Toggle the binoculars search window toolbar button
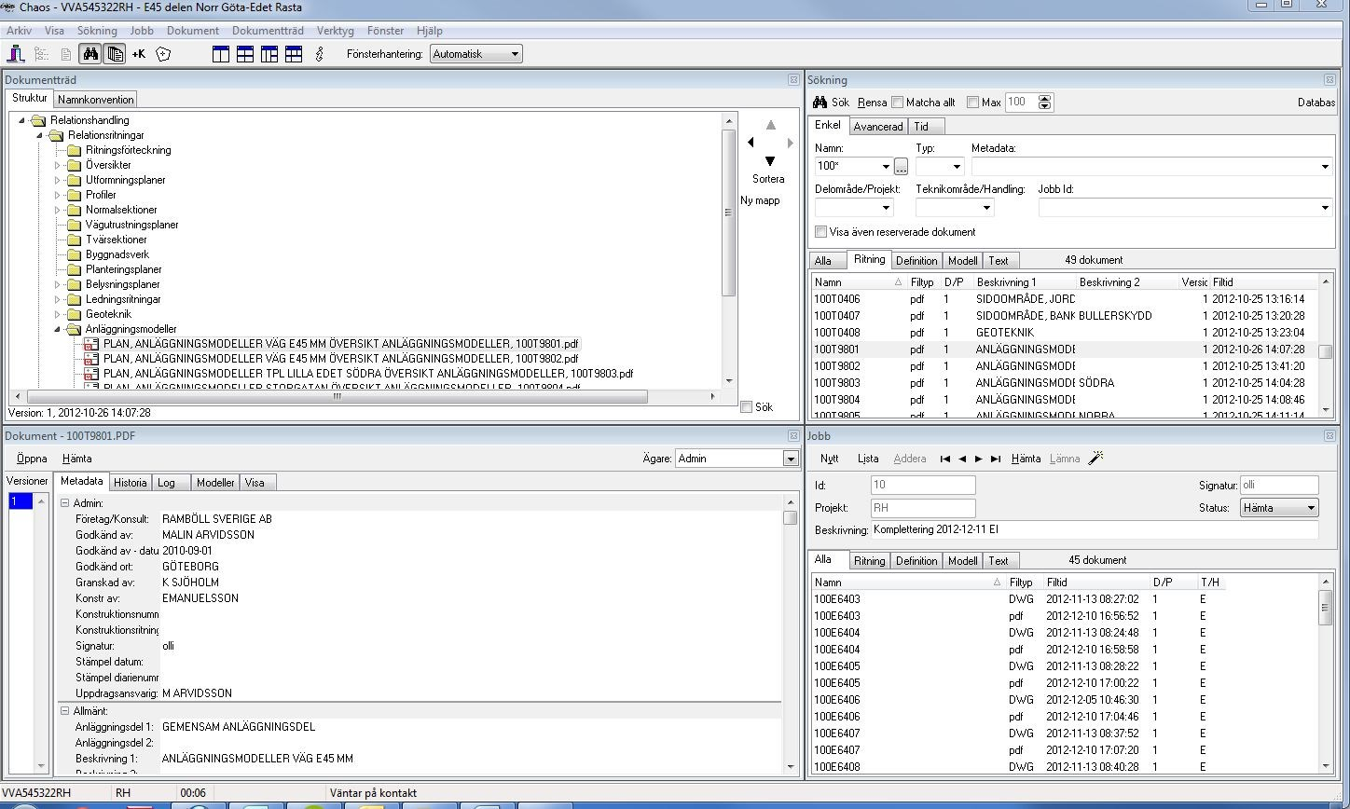This screenshot has width=1350, height=809. click(x=90, y=54)
